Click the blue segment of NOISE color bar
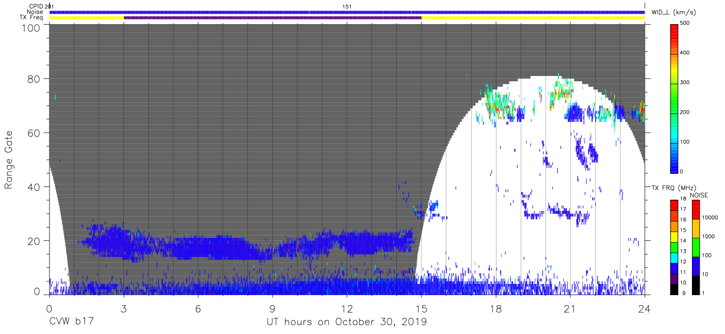Viewport: 725px width, 334px height. coord(696,266)
